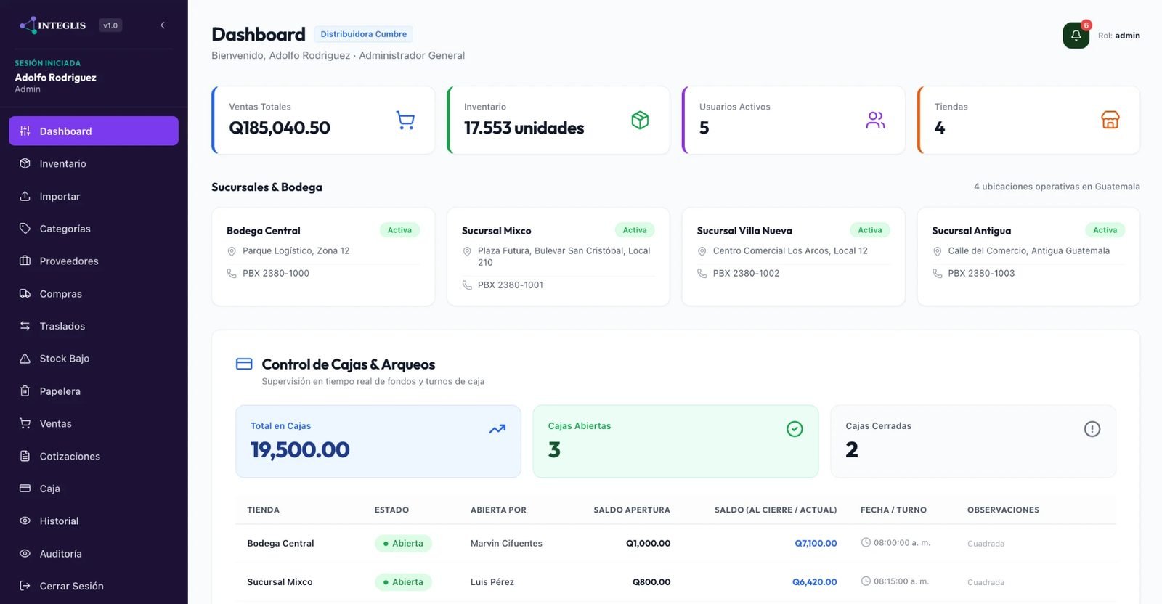
Task: Click Cerrar Sesión to log out
Action: (94, 586)
